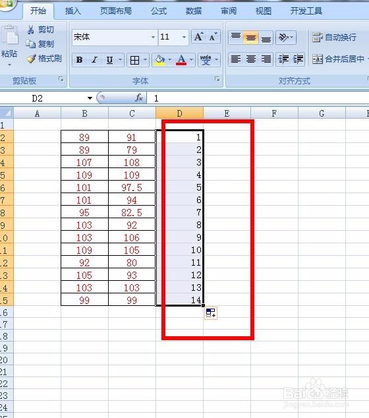Click cell B12 containing 92
This screenshot has width=369, height=418.
[84, 262]
